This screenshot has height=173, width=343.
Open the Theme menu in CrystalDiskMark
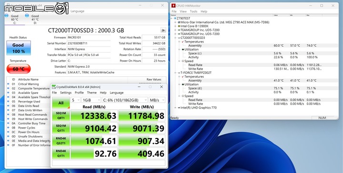pyautogui.click(x=91, y=92)
